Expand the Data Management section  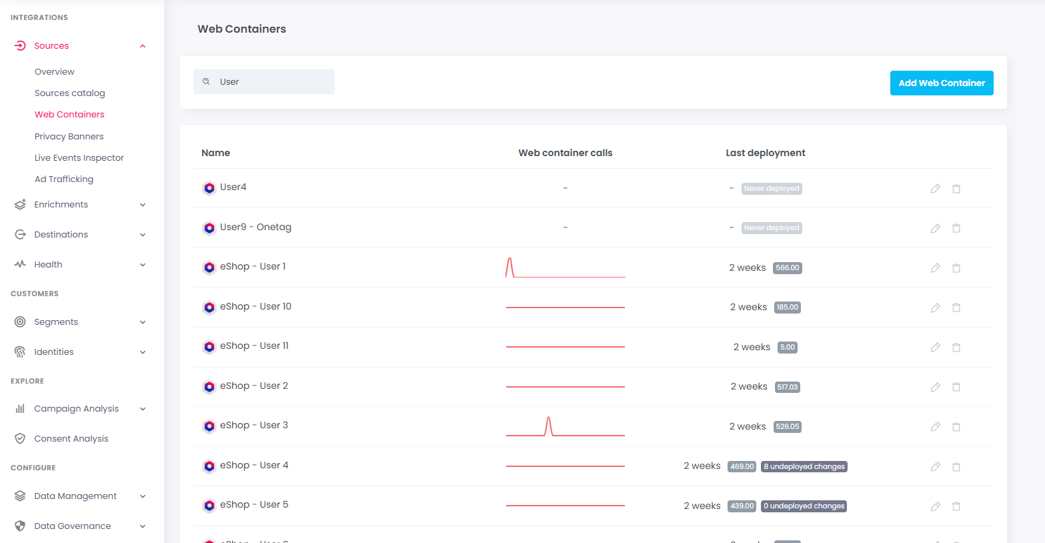[x=143, y=496]
